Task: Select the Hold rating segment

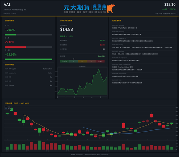Action: pos(82,61)
